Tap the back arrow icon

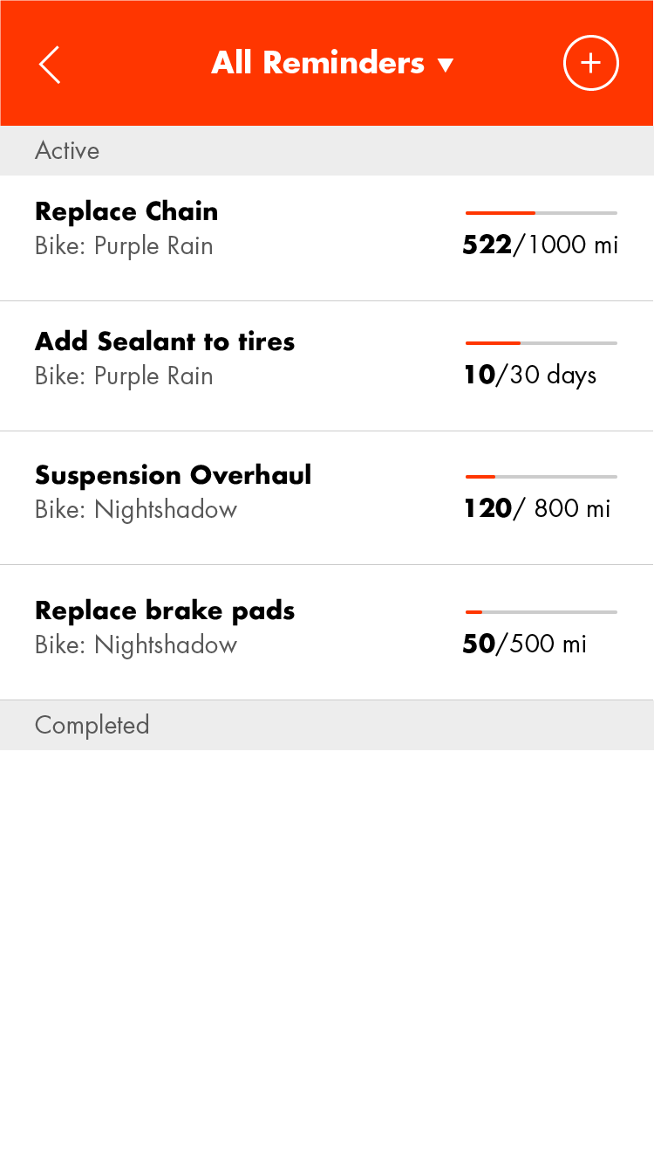coord(51,65)
